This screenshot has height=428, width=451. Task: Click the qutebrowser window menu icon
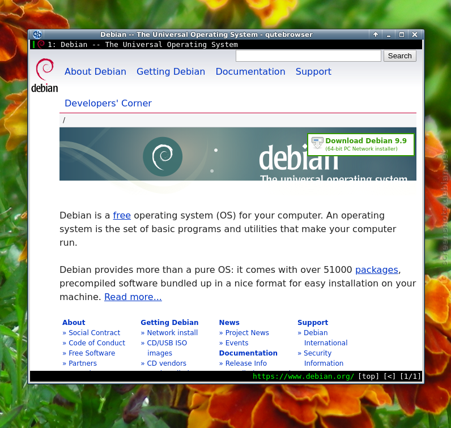tap(37, 35)
